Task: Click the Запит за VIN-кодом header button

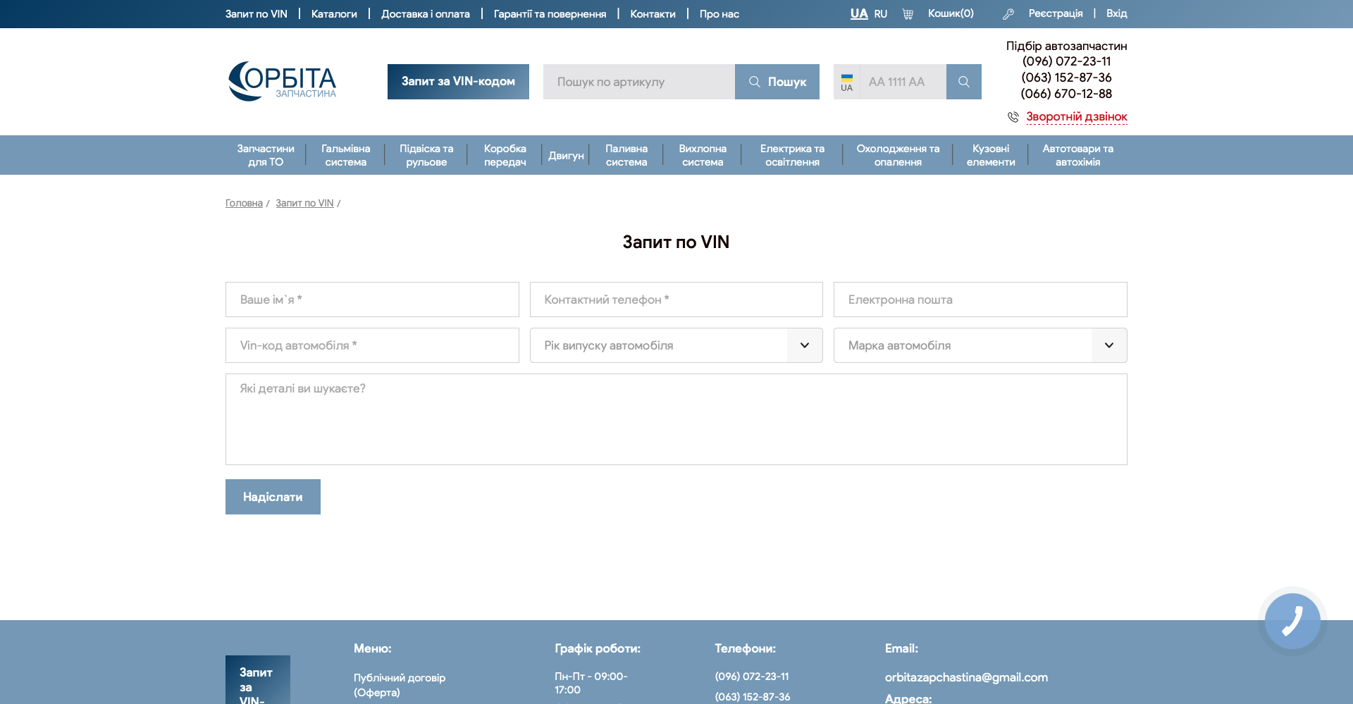Action: [458, 82]
